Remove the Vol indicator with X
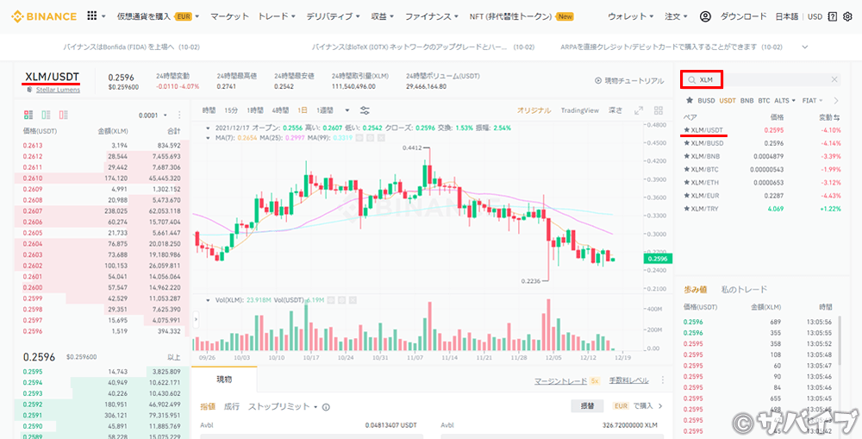 pyautogui.click(x=353, y=300)
